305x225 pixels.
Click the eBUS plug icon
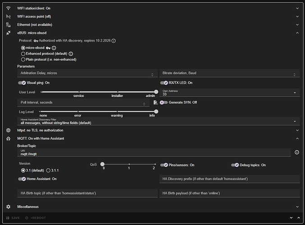pyautogui.click(x=8, y=32)
